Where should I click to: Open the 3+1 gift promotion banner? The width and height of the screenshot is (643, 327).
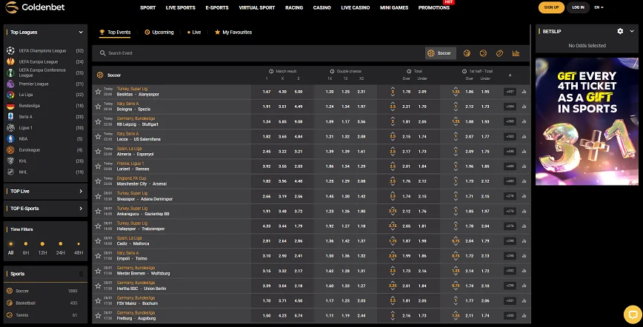[x=587, y=121]
